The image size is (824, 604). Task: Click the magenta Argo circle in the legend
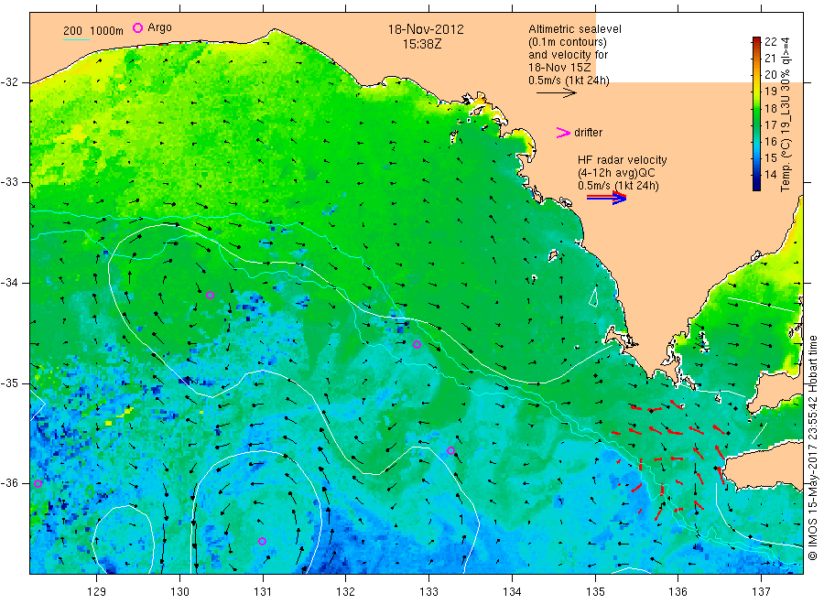coord(137,27)
